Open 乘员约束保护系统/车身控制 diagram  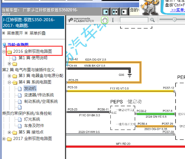[27, 114]
